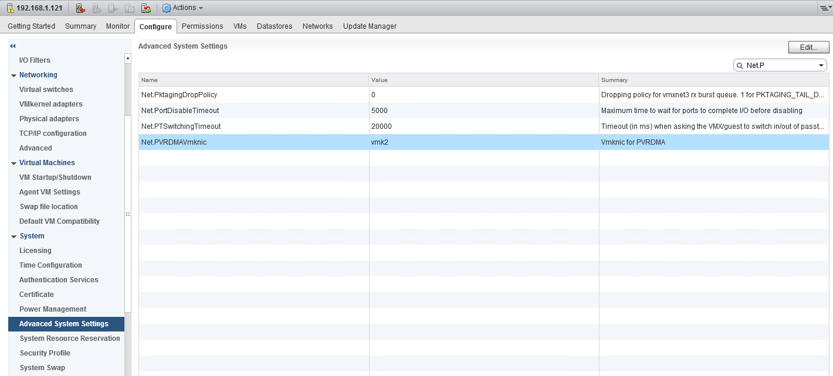Switch to the Summary tab
Image resolution: width=833 pixels, height=376 pixels.
click(x=80, y=26)
